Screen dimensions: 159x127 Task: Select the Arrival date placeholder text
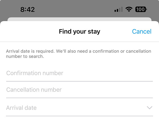(x=21, y=108)
